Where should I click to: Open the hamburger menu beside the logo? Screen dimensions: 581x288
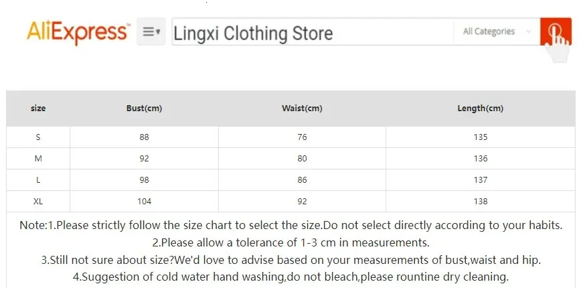click(151, 31)
